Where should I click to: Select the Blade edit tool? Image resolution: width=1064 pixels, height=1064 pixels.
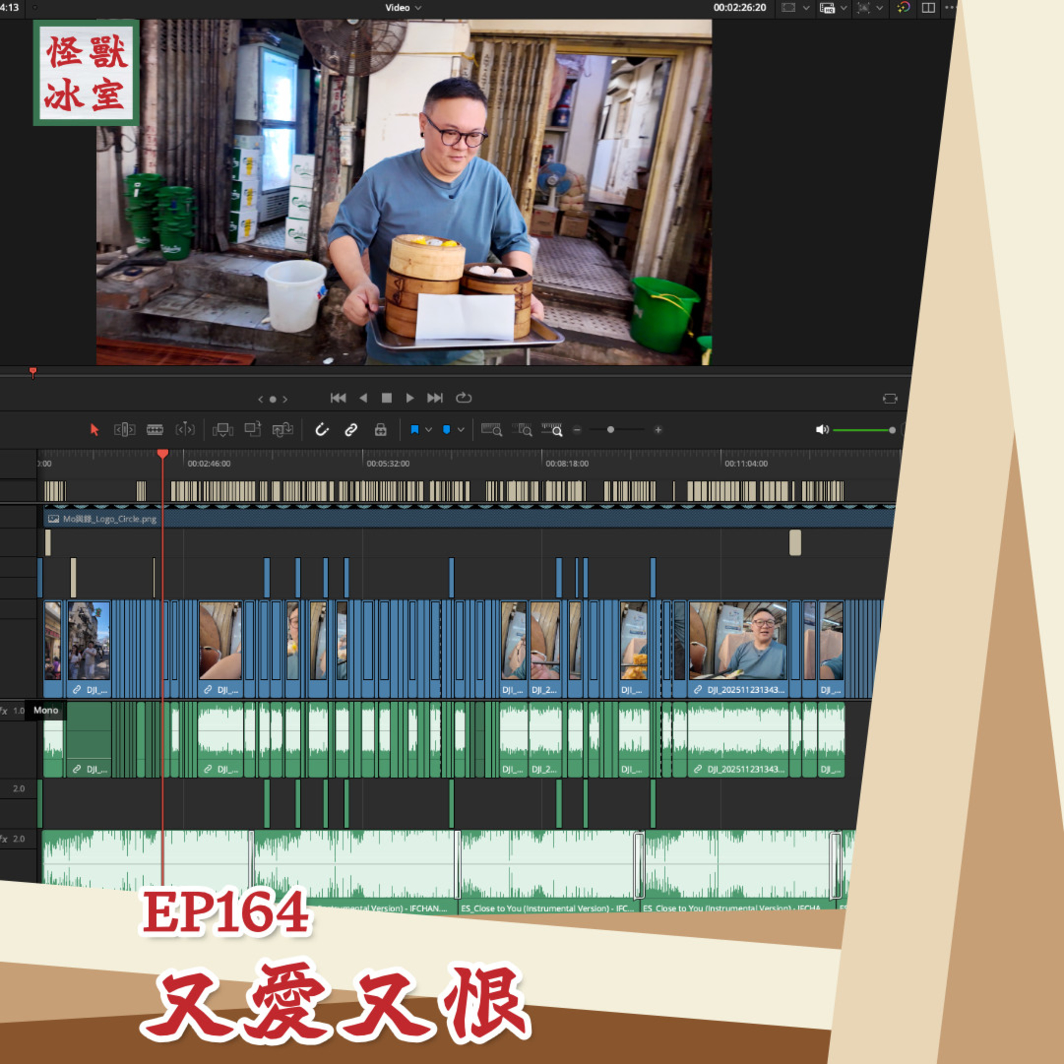[x=155, y=430]
